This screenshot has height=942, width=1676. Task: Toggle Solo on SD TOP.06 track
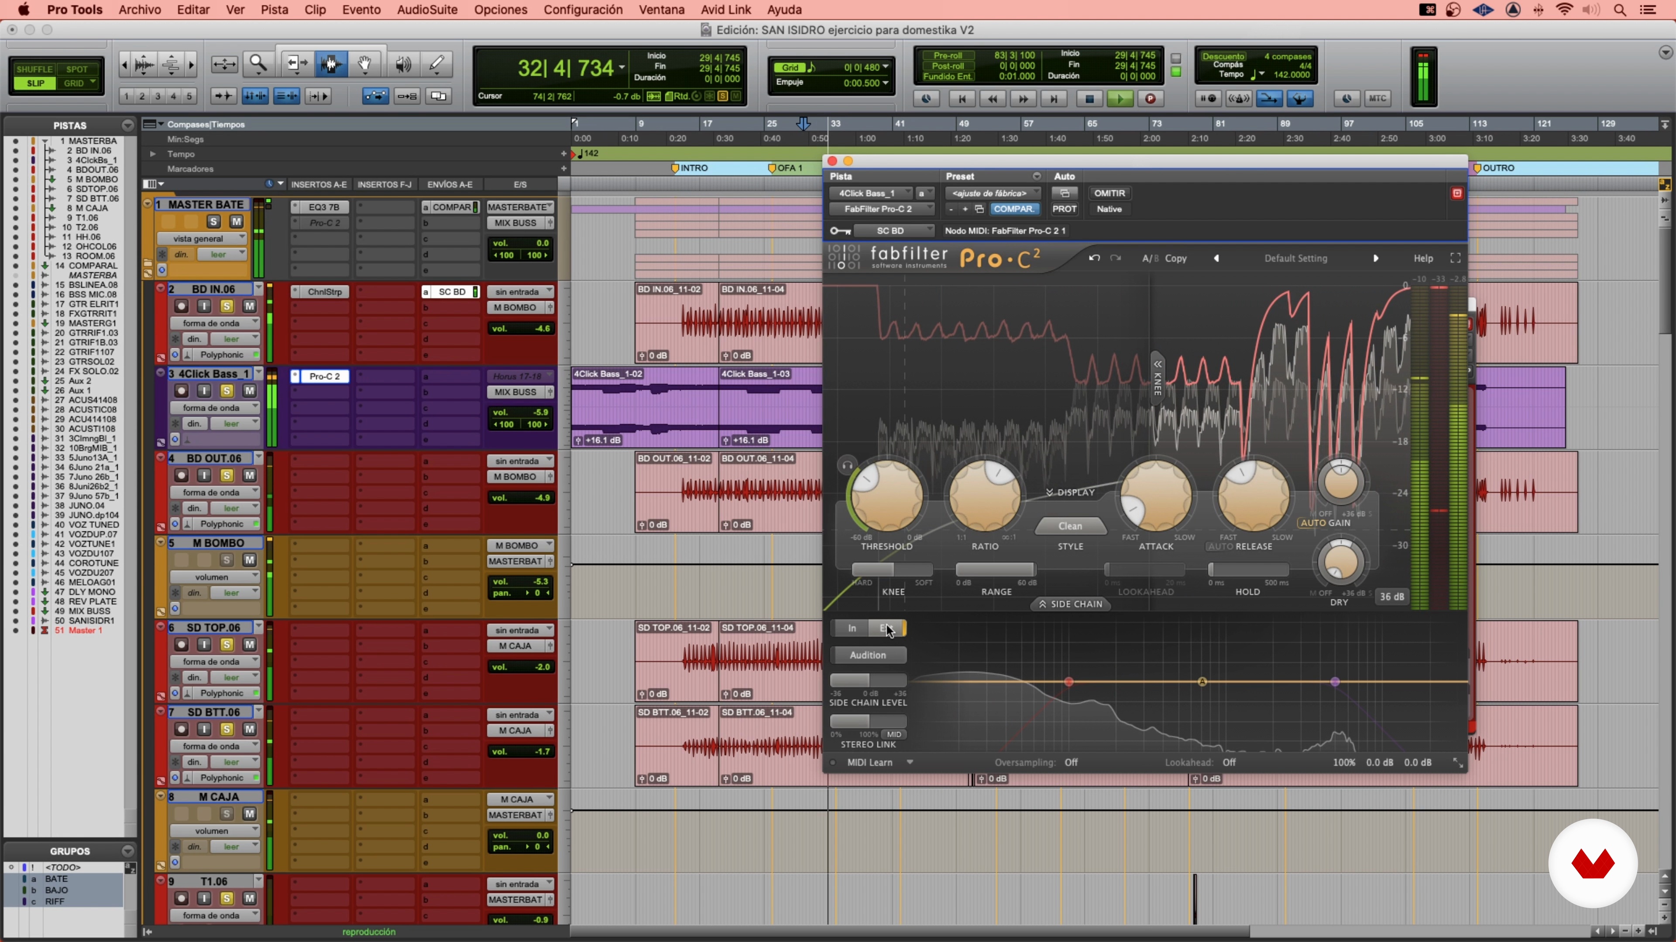click(227, 644)
